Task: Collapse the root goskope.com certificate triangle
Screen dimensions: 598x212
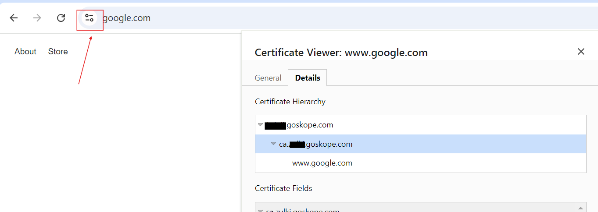Action: pyautogui.click(x=261, y=125)
